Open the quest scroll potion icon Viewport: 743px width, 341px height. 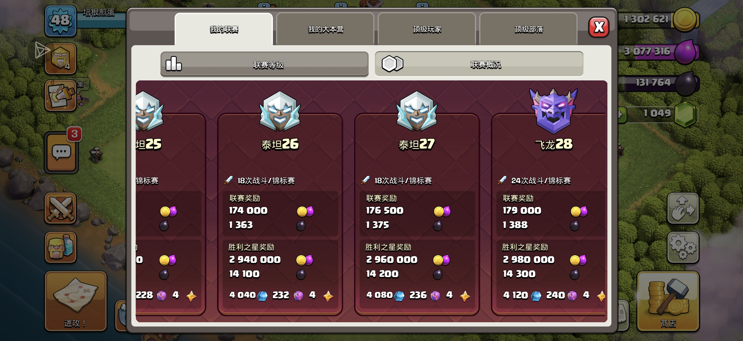coord(61,95)
